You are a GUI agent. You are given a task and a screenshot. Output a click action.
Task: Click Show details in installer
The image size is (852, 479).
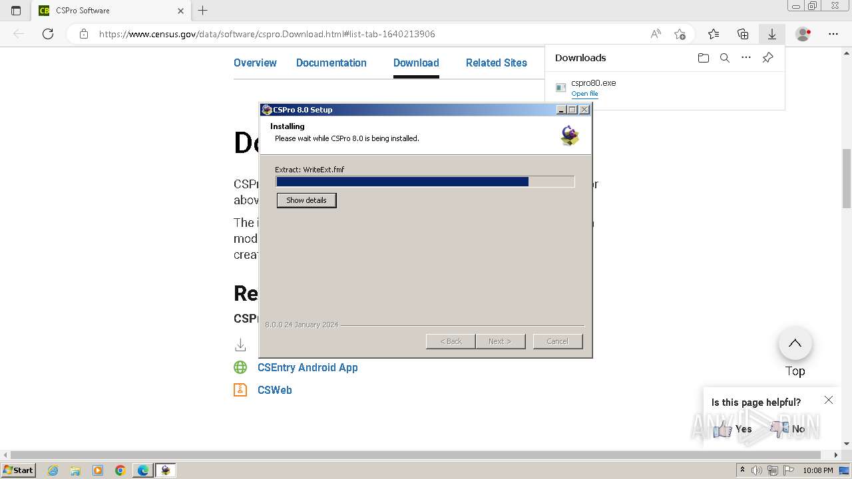pyautogui.click(x=306, y=200)
